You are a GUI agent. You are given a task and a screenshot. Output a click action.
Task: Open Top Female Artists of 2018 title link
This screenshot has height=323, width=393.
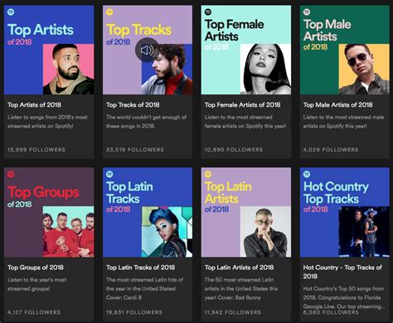tap(242, 104)
